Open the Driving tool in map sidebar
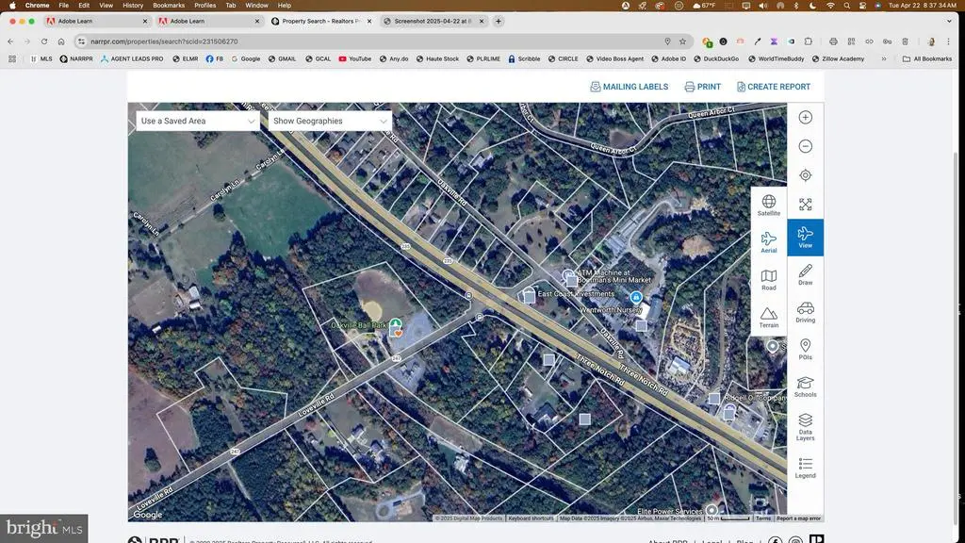 click(x=805, y=312)
